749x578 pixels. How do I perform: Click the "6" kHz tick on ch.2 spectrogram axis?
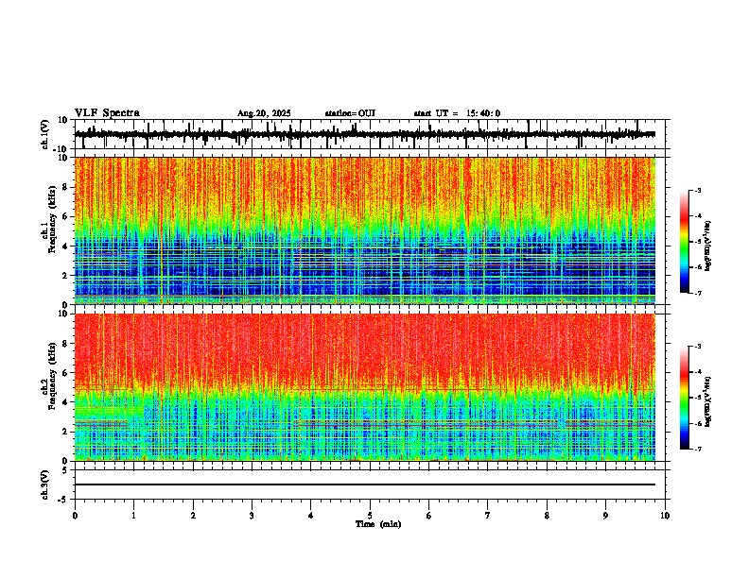(x=66, y=373)
